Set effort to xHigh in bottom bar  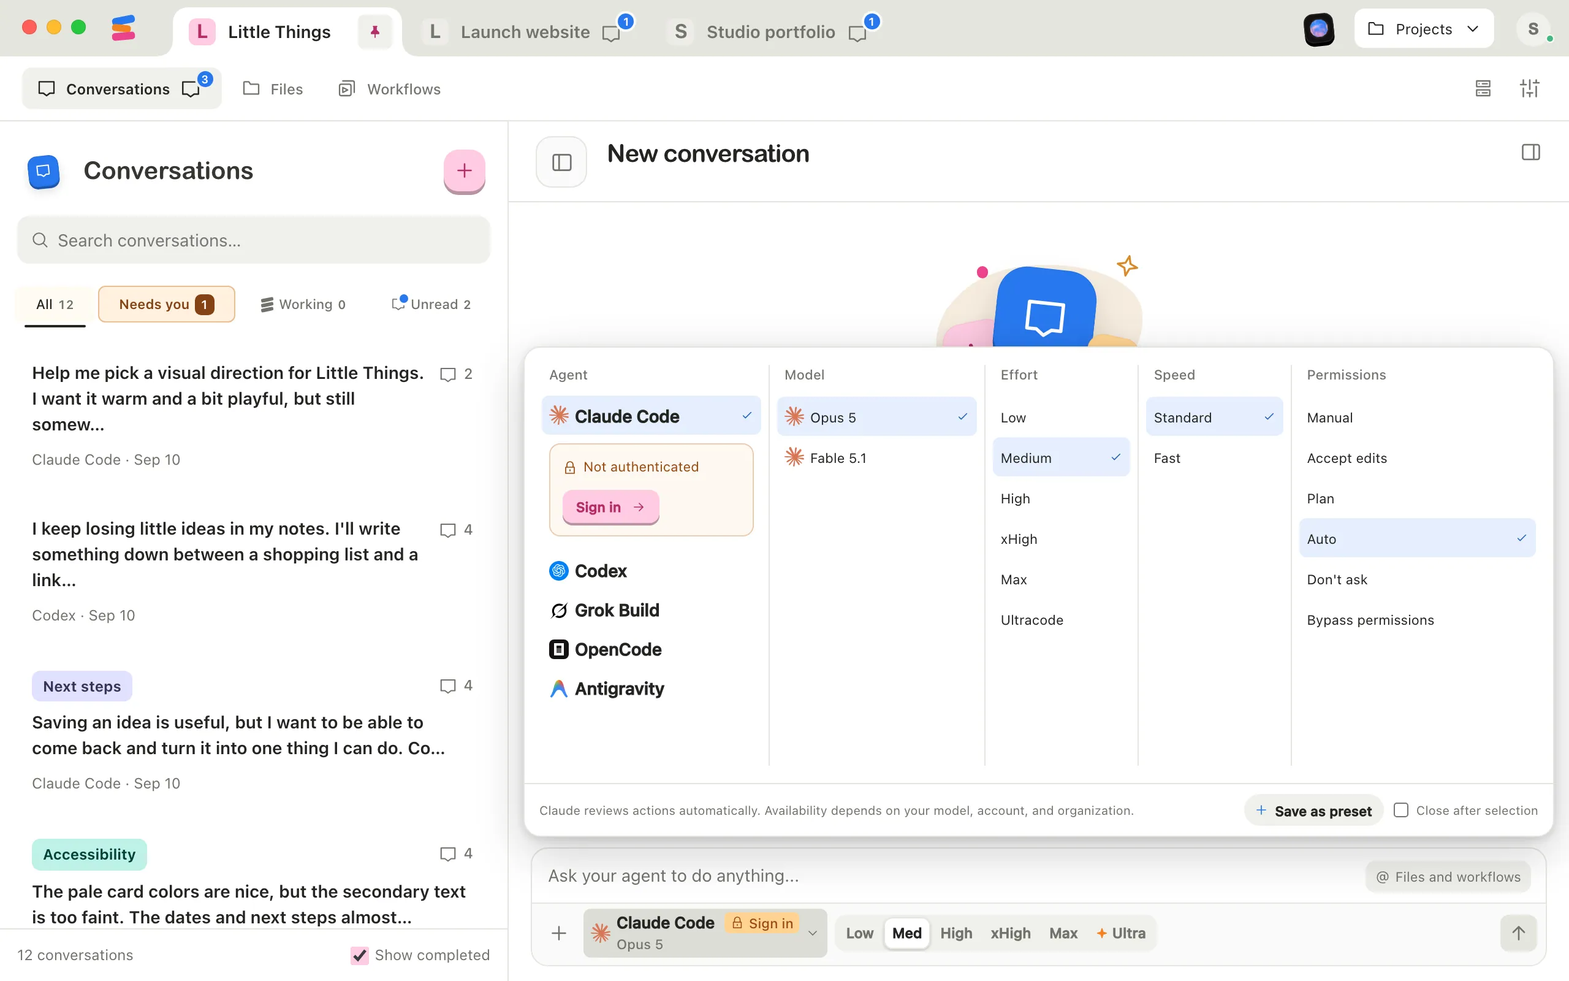tap(1010, 933)
